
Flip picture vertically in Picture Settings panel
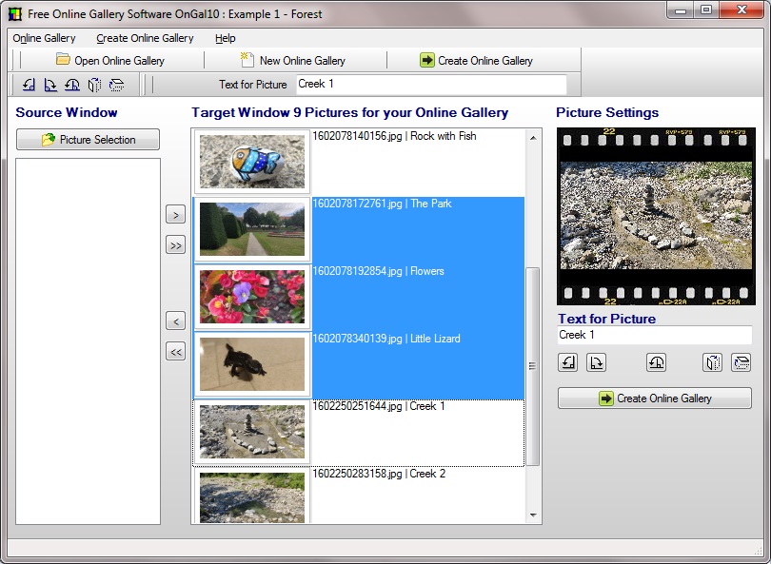741,362
